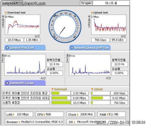Click the 609 kbps upload progress bar

(101, 93)
